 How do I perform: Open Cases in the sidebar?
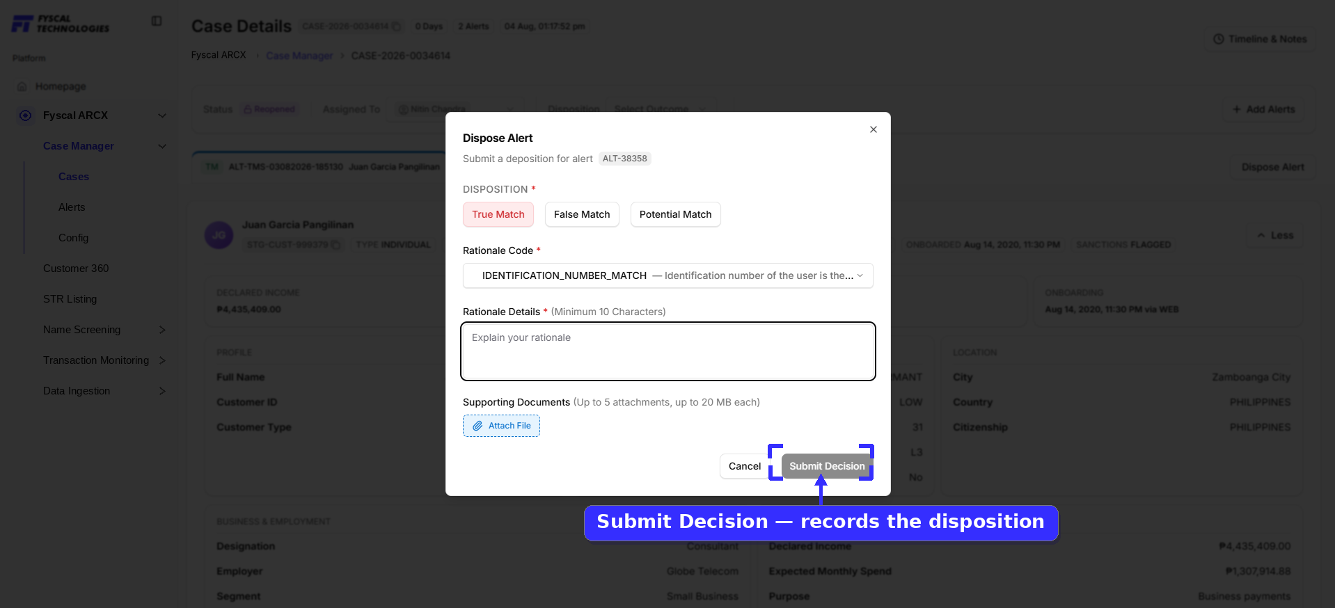click(74, 177)
